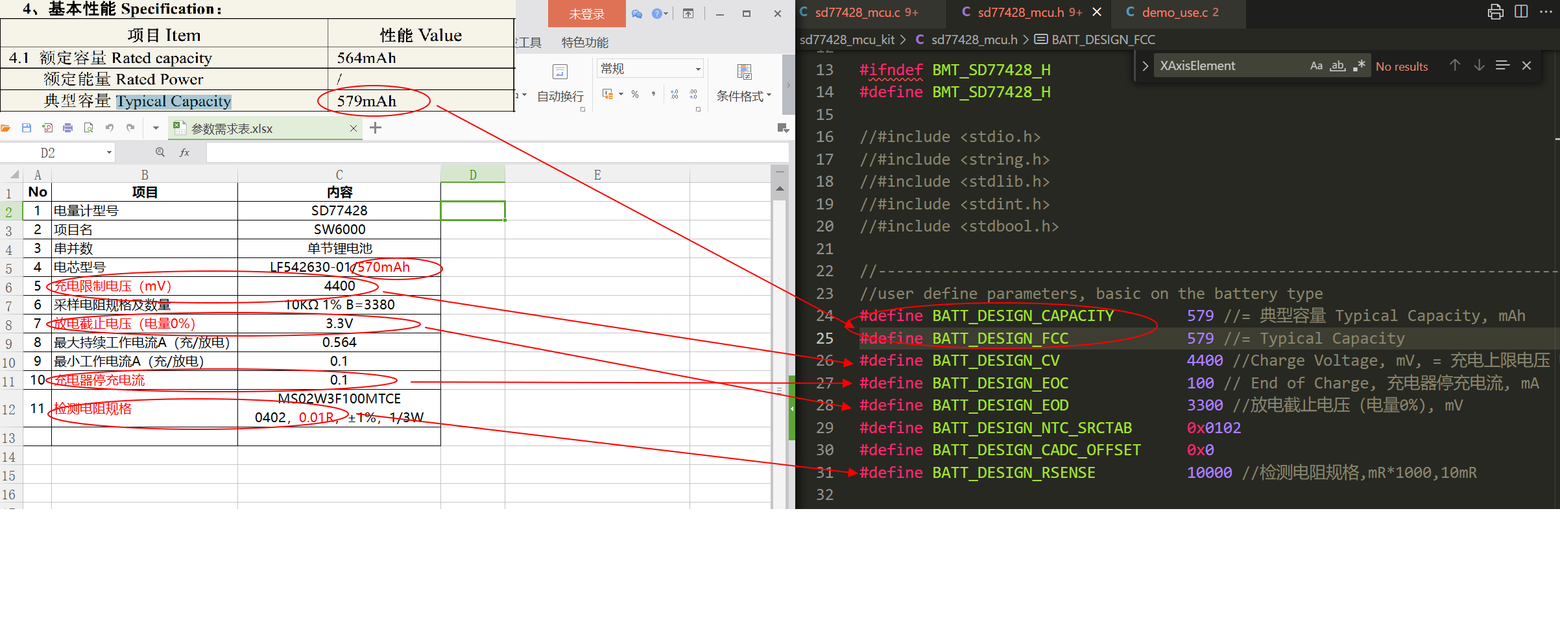Click the save icon in WPS quick toolbar
Viewport: 1560px width, 618px height.
pyautogui.click(x=27, y=128)
